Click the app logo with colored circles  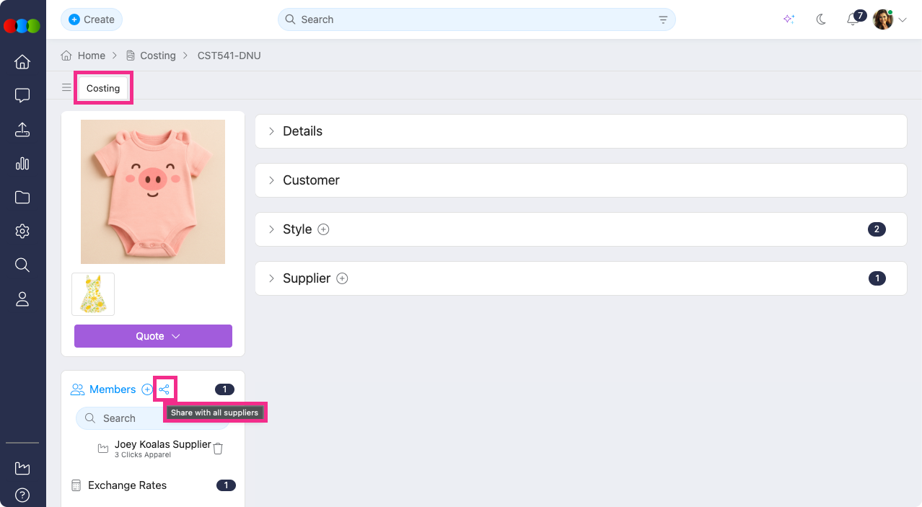point(22,26)
